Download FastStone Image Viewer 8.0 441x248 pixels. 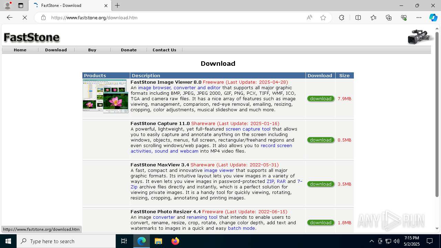click(x=321, y=99)
